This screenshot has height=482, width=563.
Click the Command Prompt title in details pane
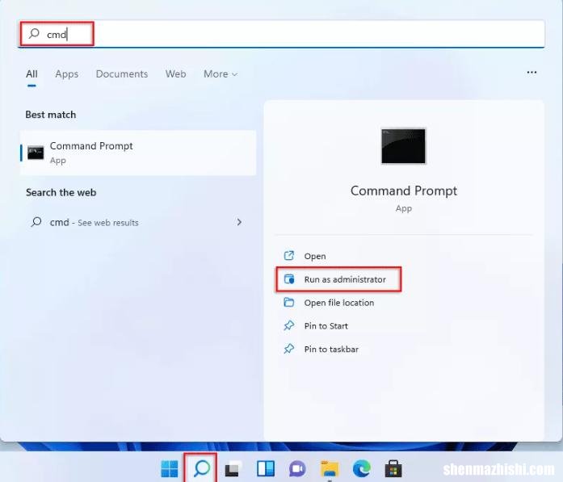coord(404,191)
